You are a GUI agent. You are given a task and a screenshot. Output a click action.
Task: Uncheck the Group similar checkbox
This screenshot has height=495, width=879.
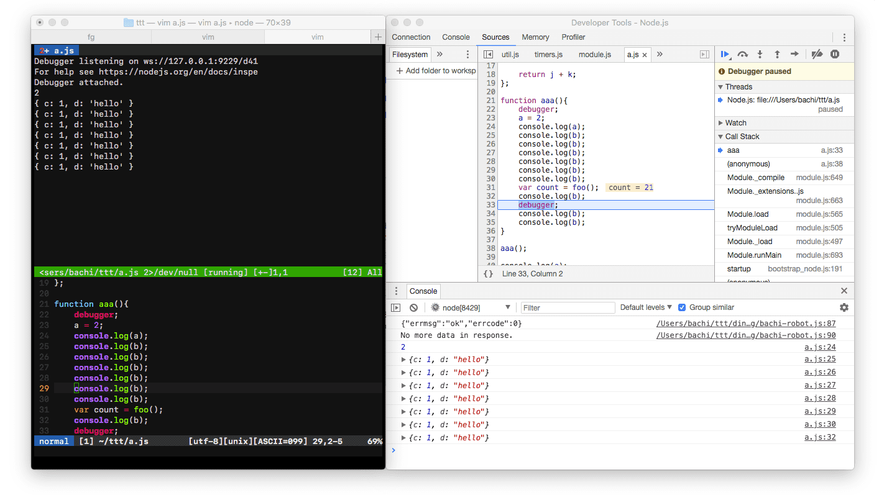[x=682, y=307]
